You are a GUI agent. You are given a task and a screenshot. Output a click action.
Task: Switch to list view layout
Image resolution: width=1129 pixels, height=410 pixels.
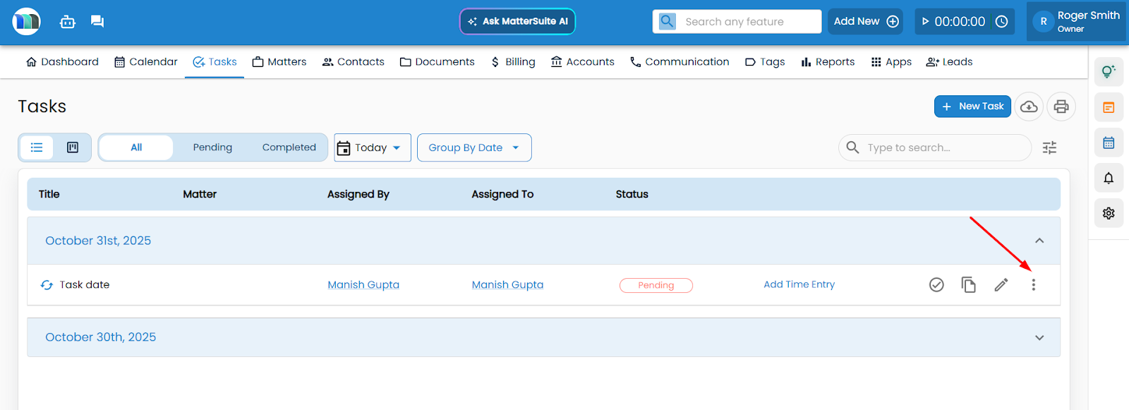37,147
